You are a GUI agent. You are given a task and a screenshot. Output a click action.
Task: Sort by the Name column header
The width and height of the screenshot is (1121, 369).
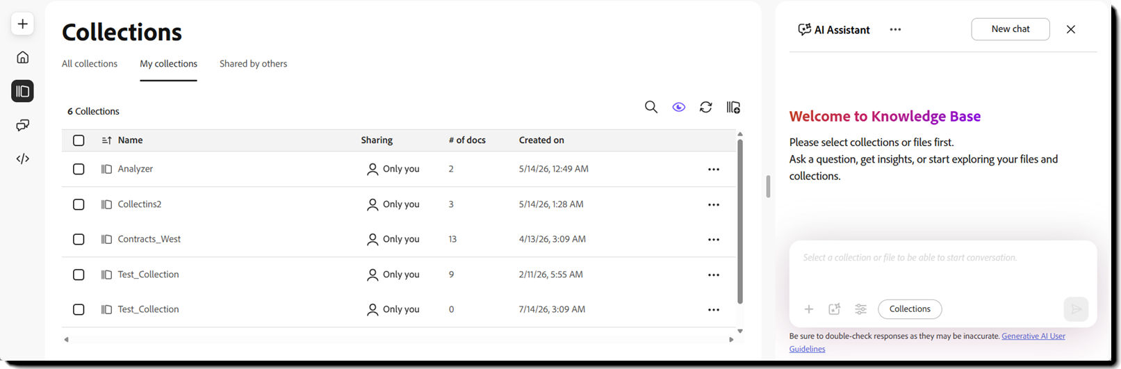(x=130, y=140)
